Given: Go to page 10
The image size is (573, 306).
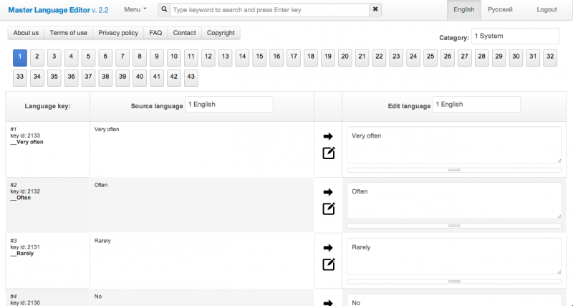Looking at the screenshot, I should 174,58.
